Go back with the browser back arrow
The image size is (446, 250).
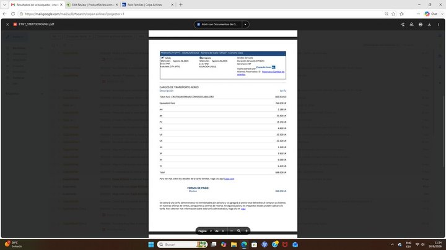(x=4, y=14)
